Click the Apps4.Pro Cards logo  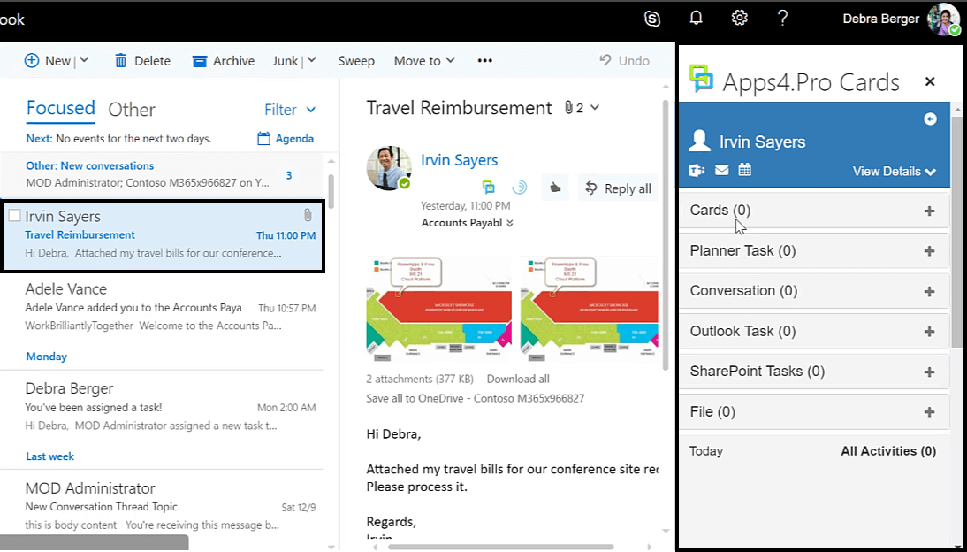point(701,79)
